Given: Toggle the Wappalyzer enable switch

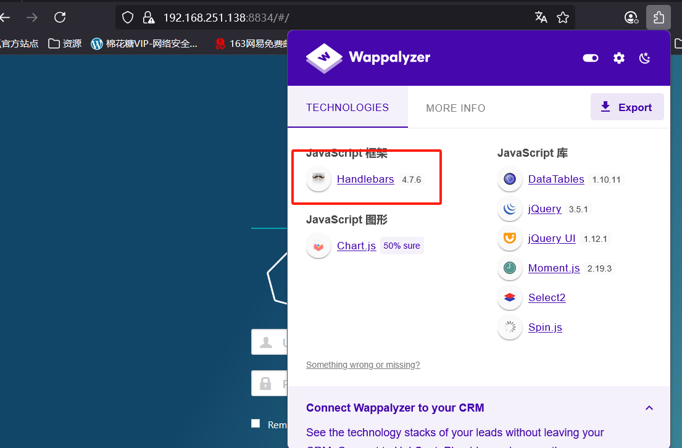Looking at the screenshot, I should (591, 58).
